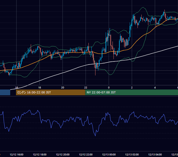Viewport: 178px width, 157px height.
Task: Click the 4 hour label on price chart axis
Action: 155,88
